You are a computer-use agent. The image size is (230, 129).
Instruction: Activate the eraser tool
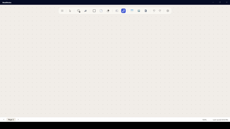click(108, 11)
